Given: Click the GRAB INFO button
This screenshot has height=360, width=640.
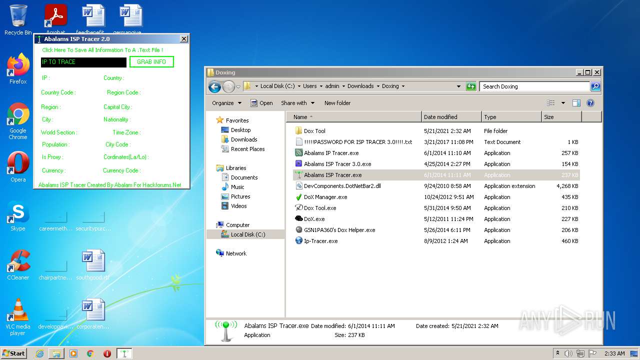Looking at the screenshot, I should [x=151, y=62].
